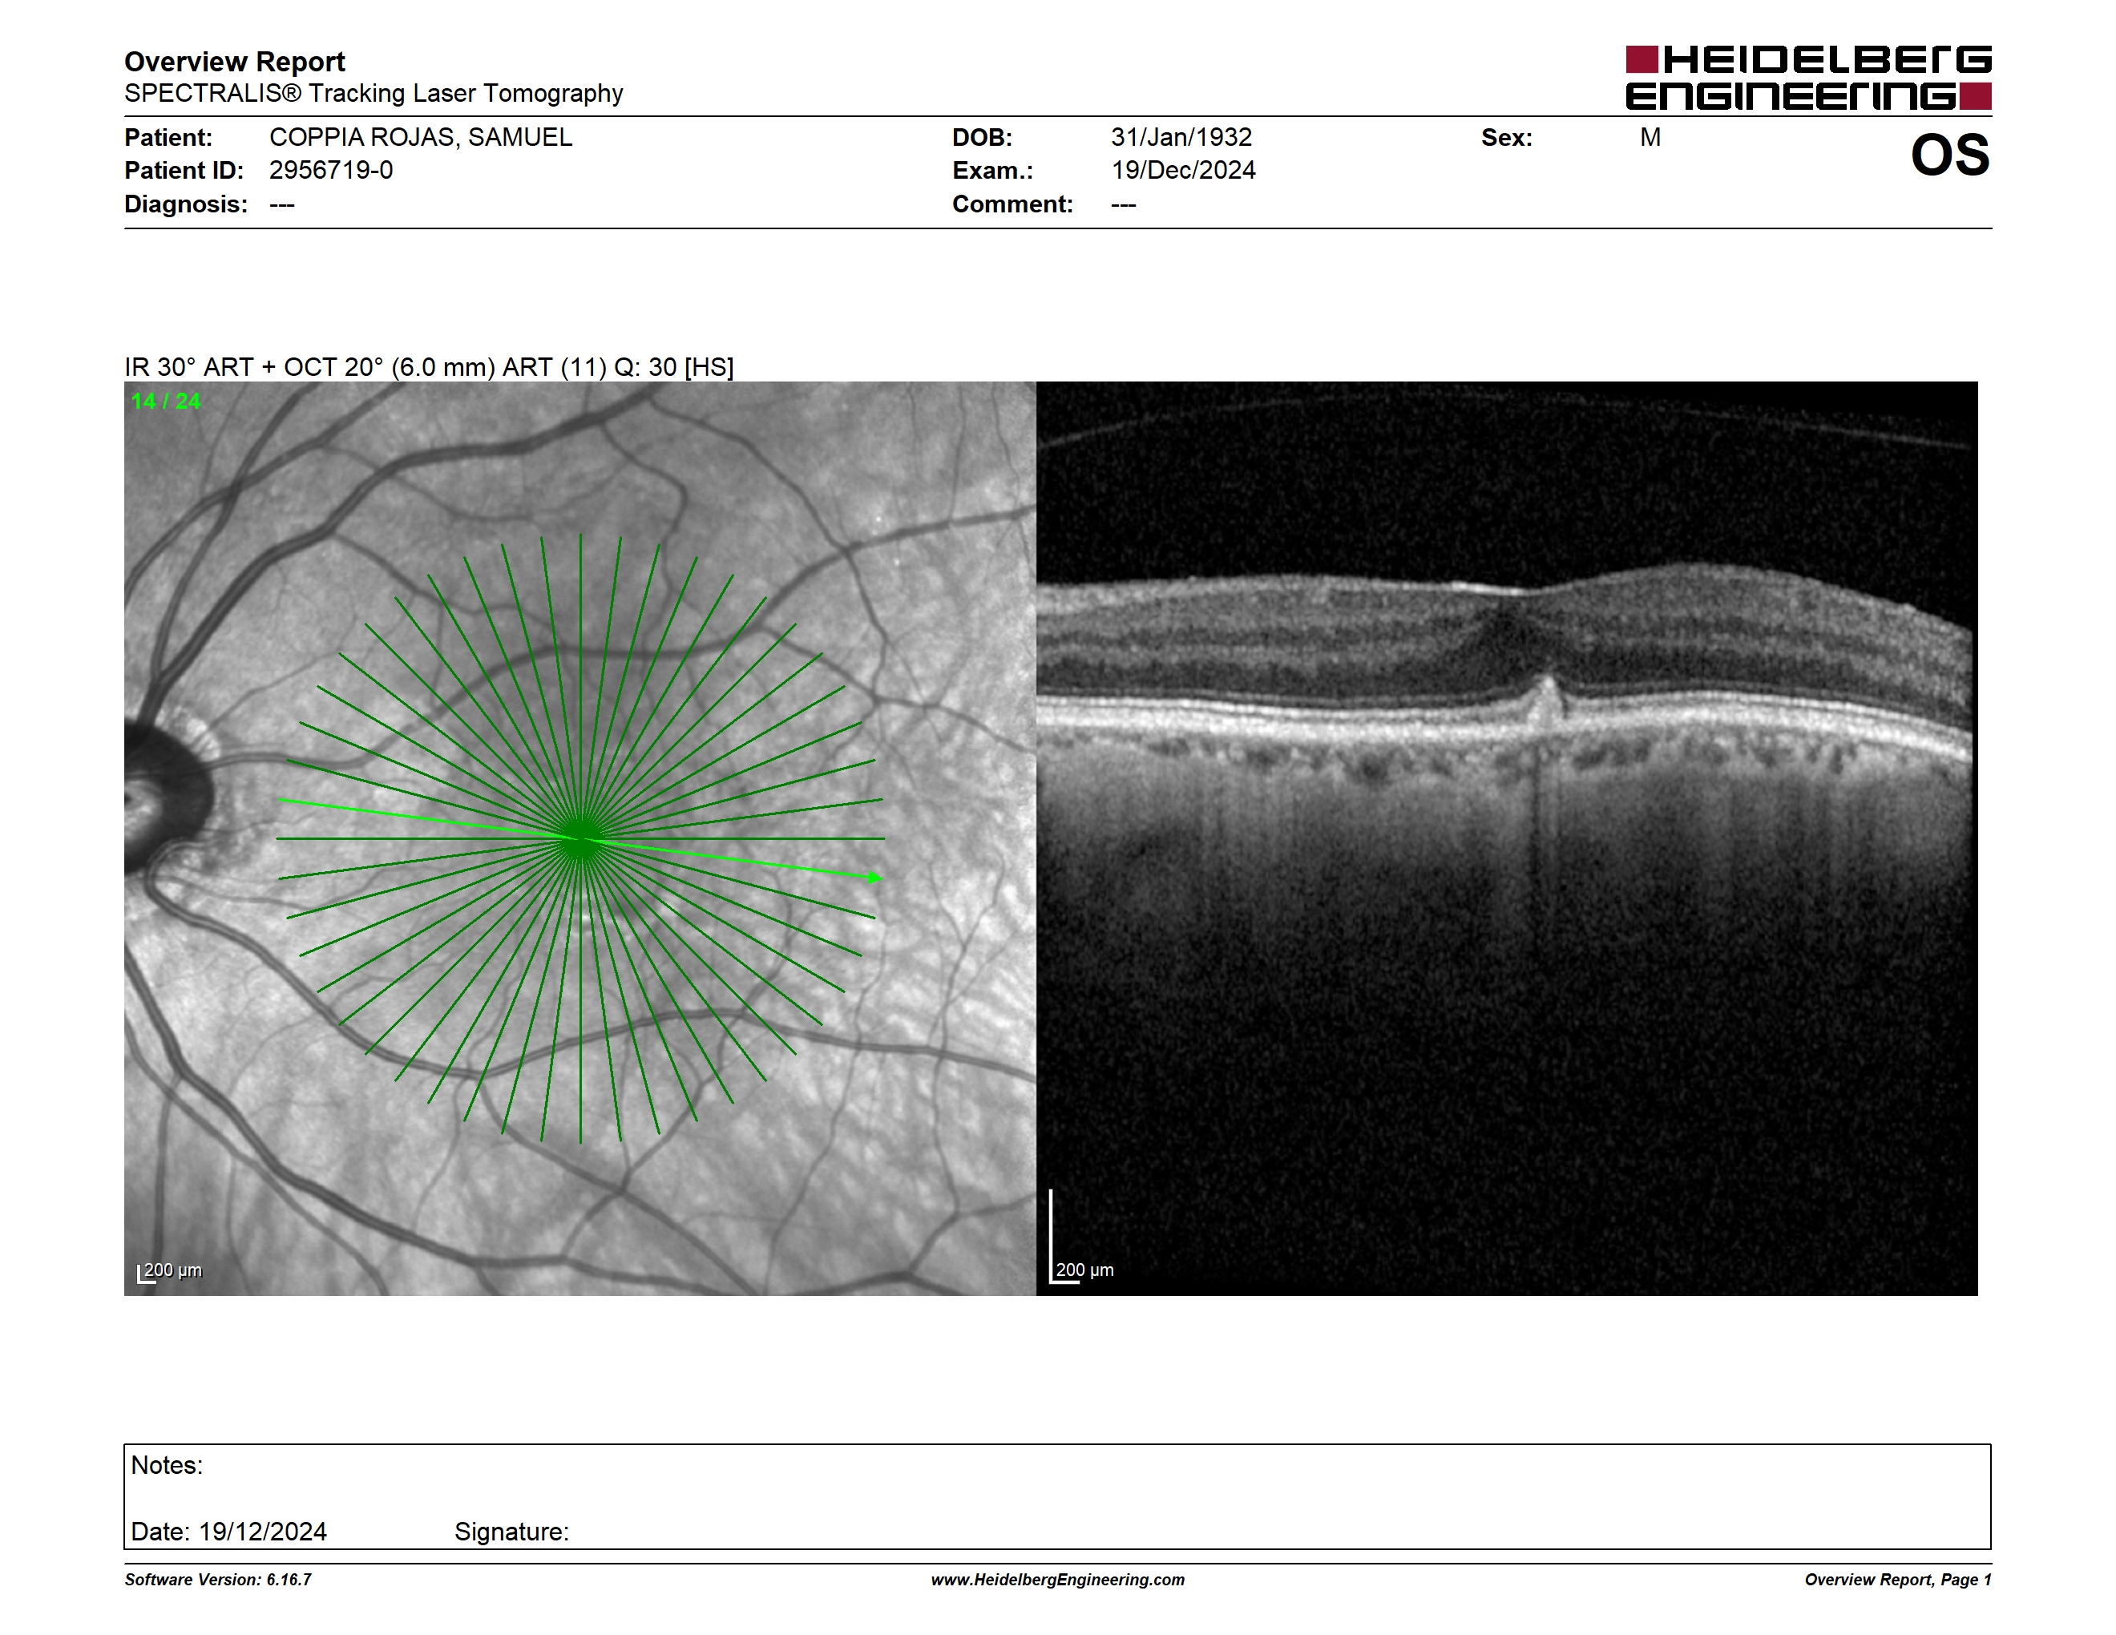Open www.HeidelbergEngineering.com link
Image resolution: width=2116 pixels, height=1635 pixels.
click(1058, 1579)
